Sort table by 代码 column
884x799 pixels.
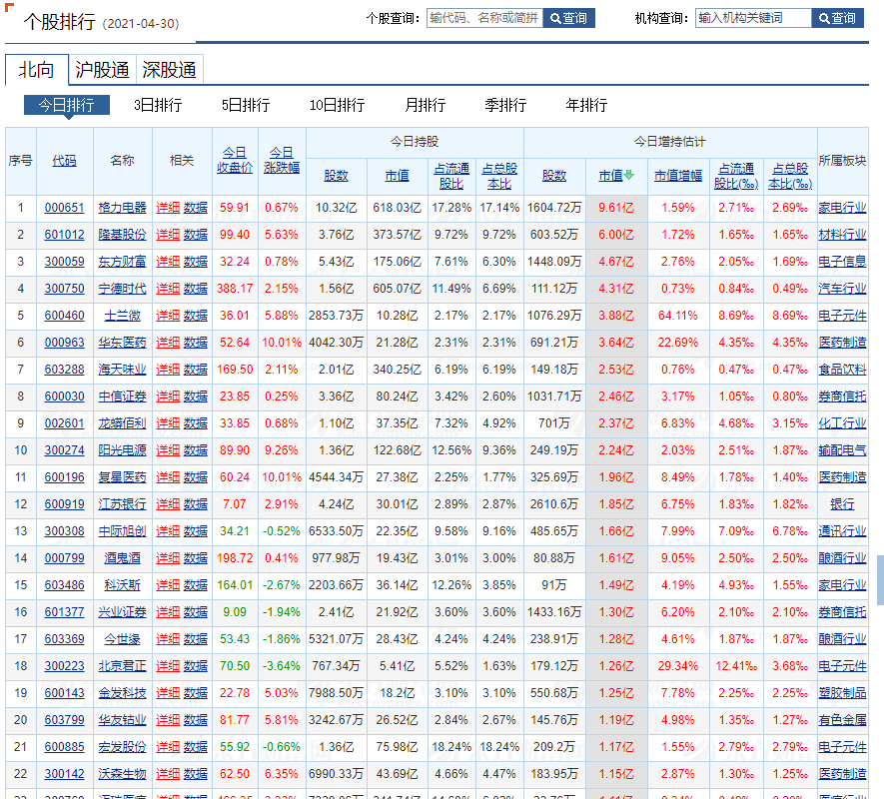coord(64,161)
